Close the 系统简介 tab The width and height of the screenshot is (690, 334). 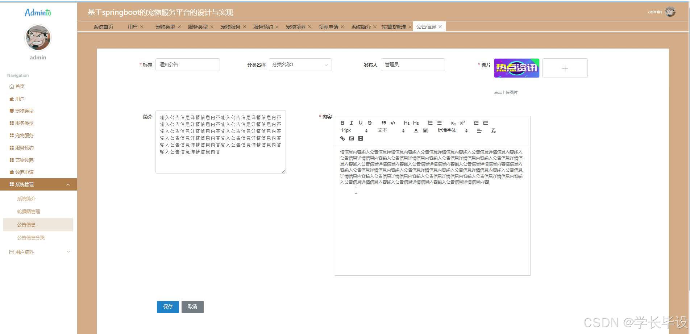tap(375, 27)
